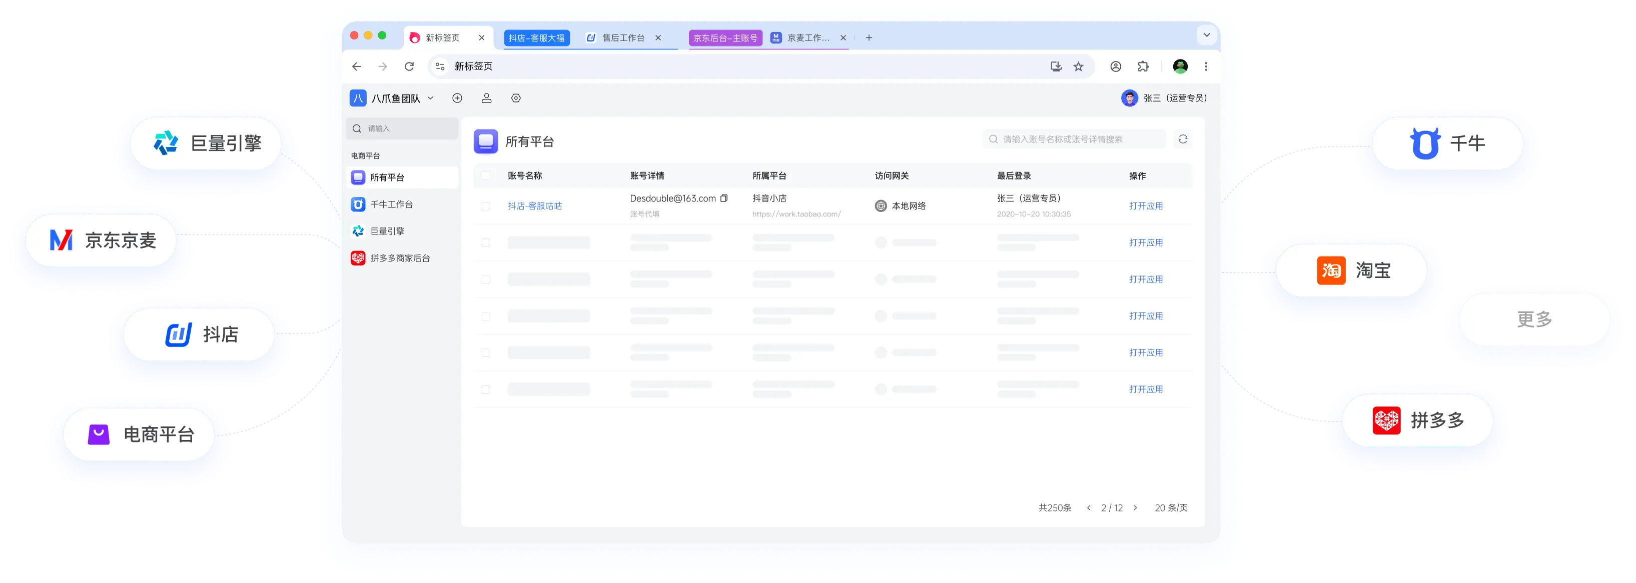This screenshot has width=1636, height=583.
Task: Click the add plus icon beside team name
Action: 457,98
